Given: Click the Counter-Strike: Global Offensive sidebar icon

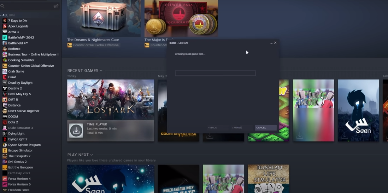Looking at the screenshot, I should point(5,66).
